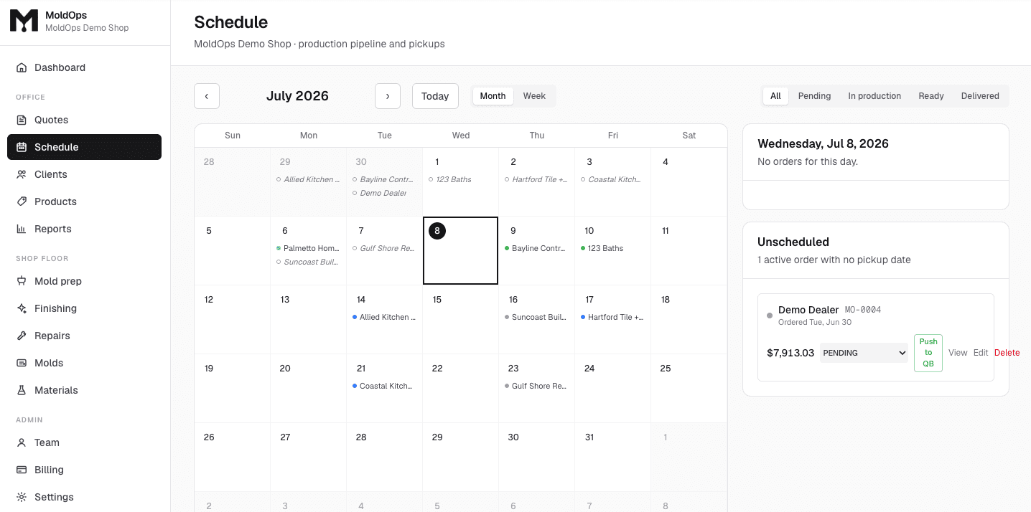
Task: Filter orders by Ready
Action: 931,96
